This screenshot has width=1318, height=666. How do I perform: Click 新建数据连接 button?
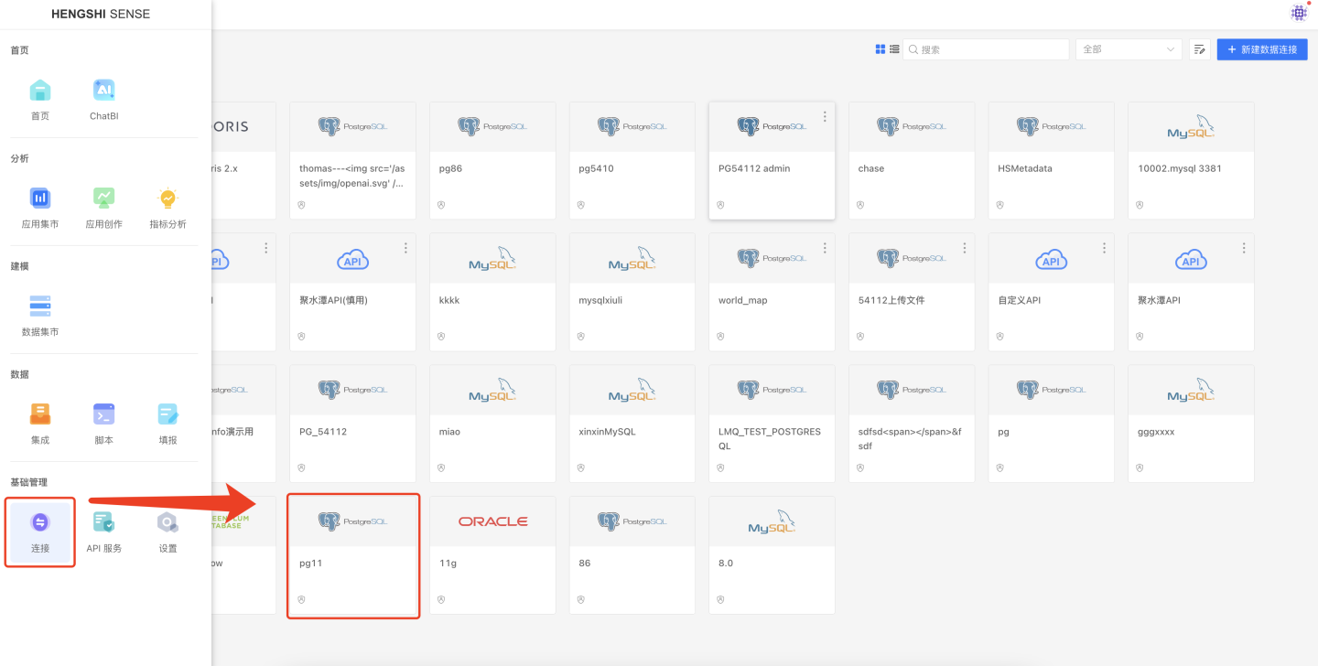pos(1261,49)
